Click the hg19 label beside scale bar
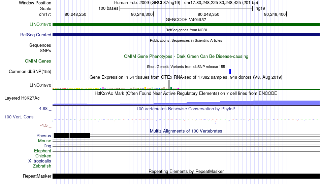 tap(260, 8)
